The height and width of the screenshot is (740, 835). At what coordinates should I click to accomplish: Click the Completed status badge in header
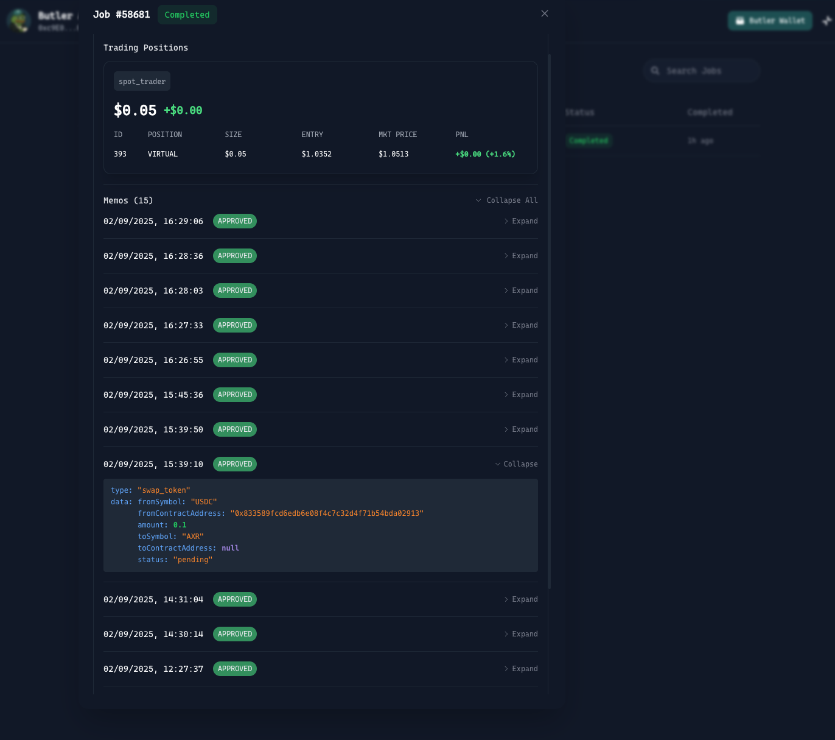pyautogui.click(x=187, y=15)
